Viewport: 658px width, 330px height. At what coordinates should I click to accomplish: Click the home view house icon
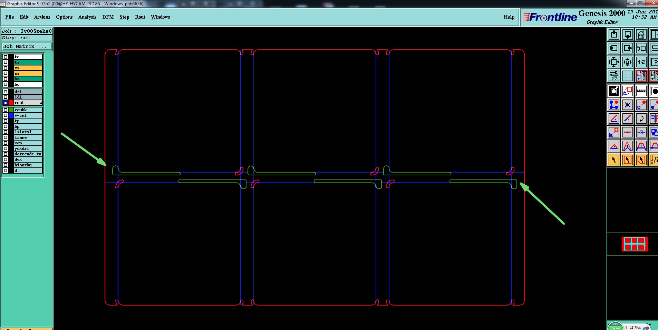click(x=641, y=34)
